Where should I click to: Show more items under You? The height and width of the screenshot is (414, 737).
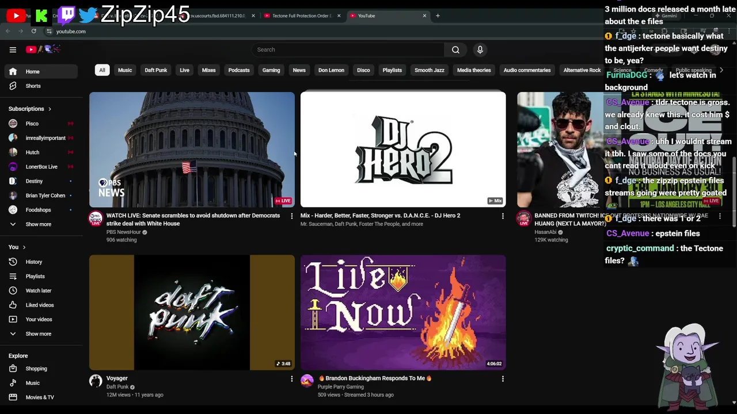point(40,333)
